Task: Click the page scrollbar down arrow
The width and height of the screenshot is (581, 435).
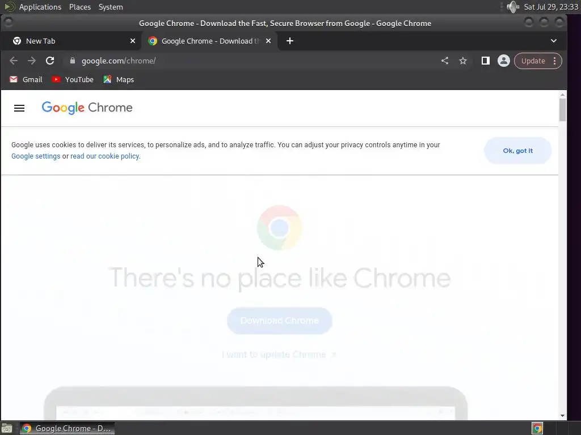Action: pyautogui.click(x=562, y=416)
